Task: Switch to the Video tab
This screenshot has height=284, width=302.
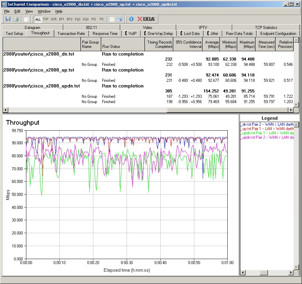Action: (148, 28)
